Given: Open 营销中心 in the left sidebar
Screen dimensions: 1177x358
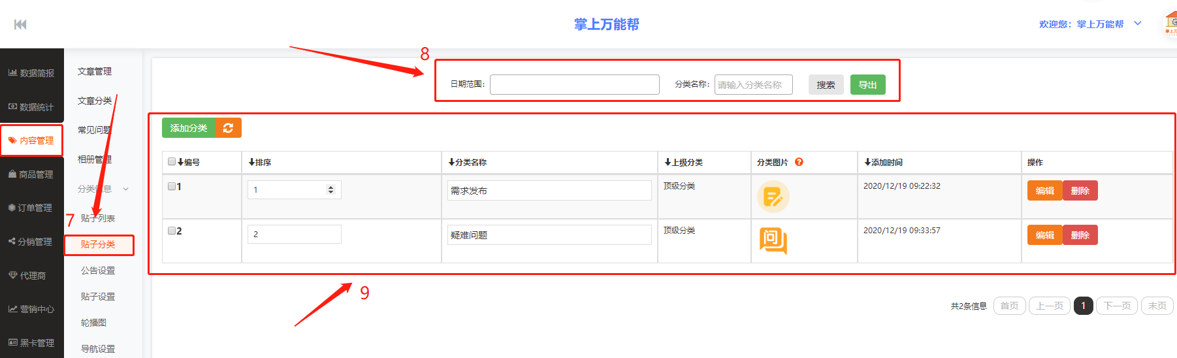Looking at the screenshot, I should 31,309.
